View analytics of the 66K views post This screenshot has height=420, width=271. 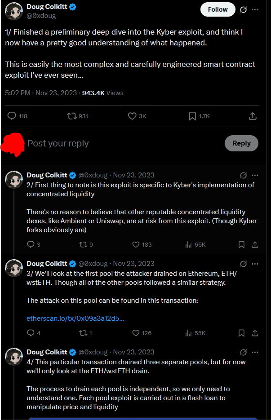(x=189, y=244)
